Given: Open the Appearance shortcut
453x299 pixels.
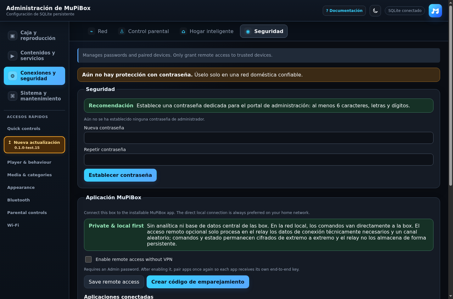Looking at the screenshot, I should point(35,188).
